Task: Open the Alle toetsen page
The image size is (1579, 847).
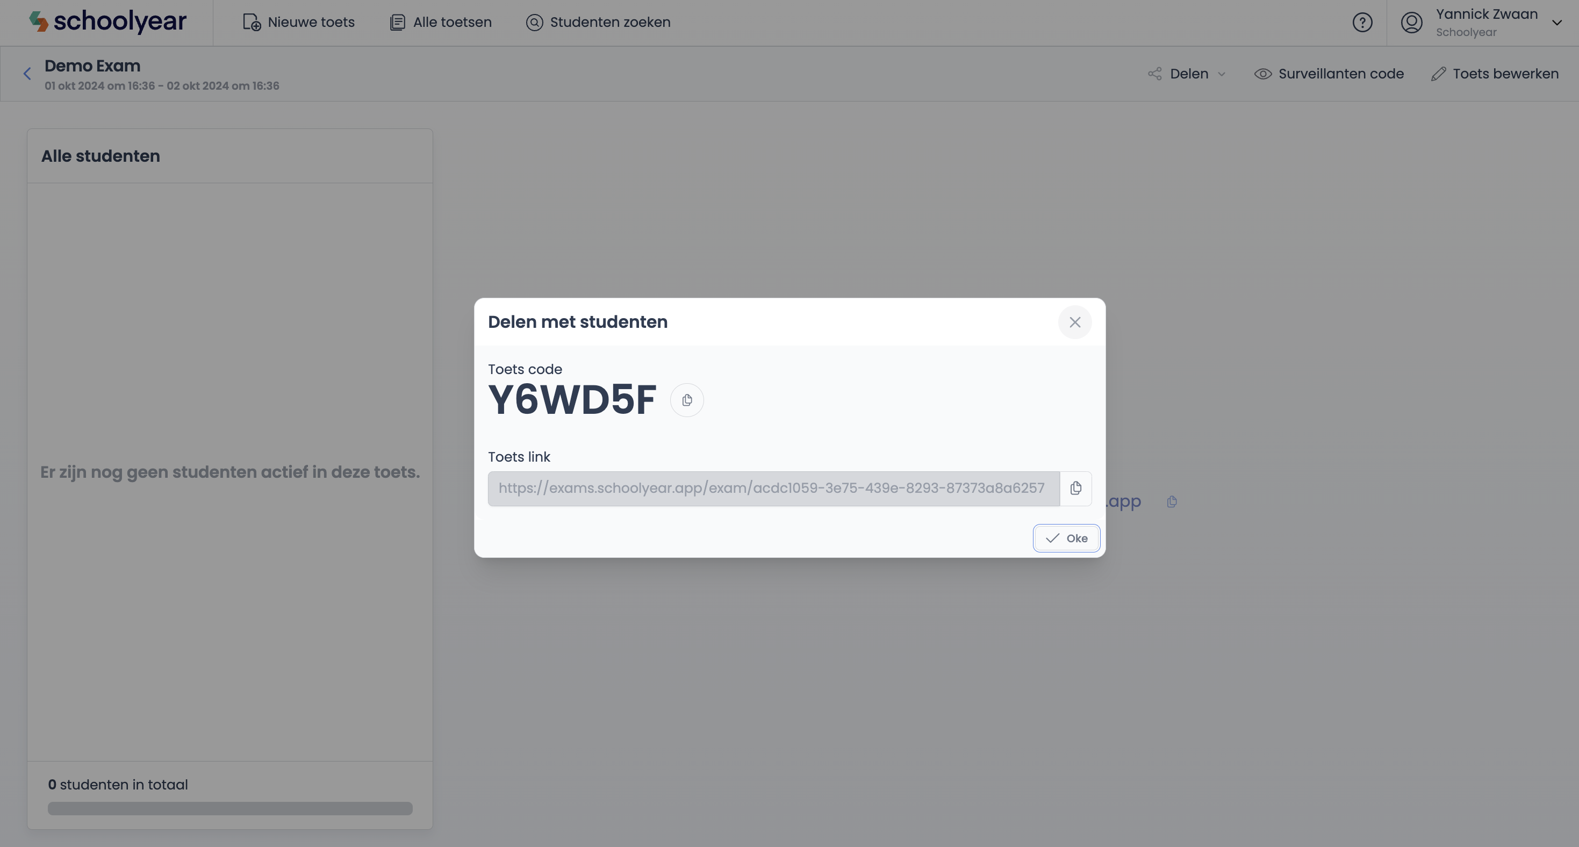Action: pyautogui.click(x=441, y=23)
